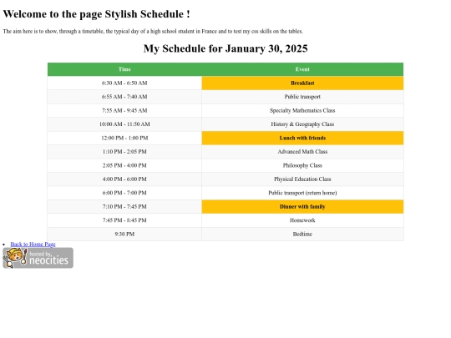Click the Homework event cell

tap(302, 220)
